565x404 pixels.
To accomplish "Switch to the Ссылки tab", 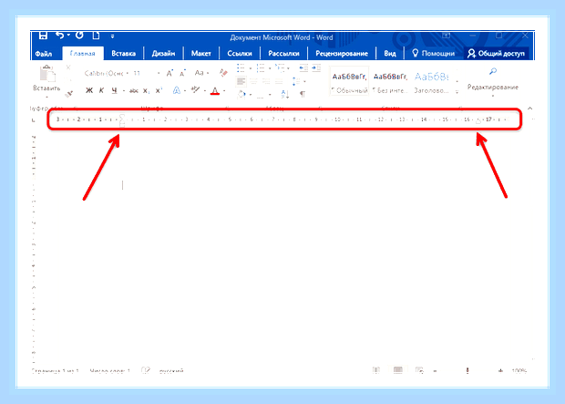I will tap(240, 54).
